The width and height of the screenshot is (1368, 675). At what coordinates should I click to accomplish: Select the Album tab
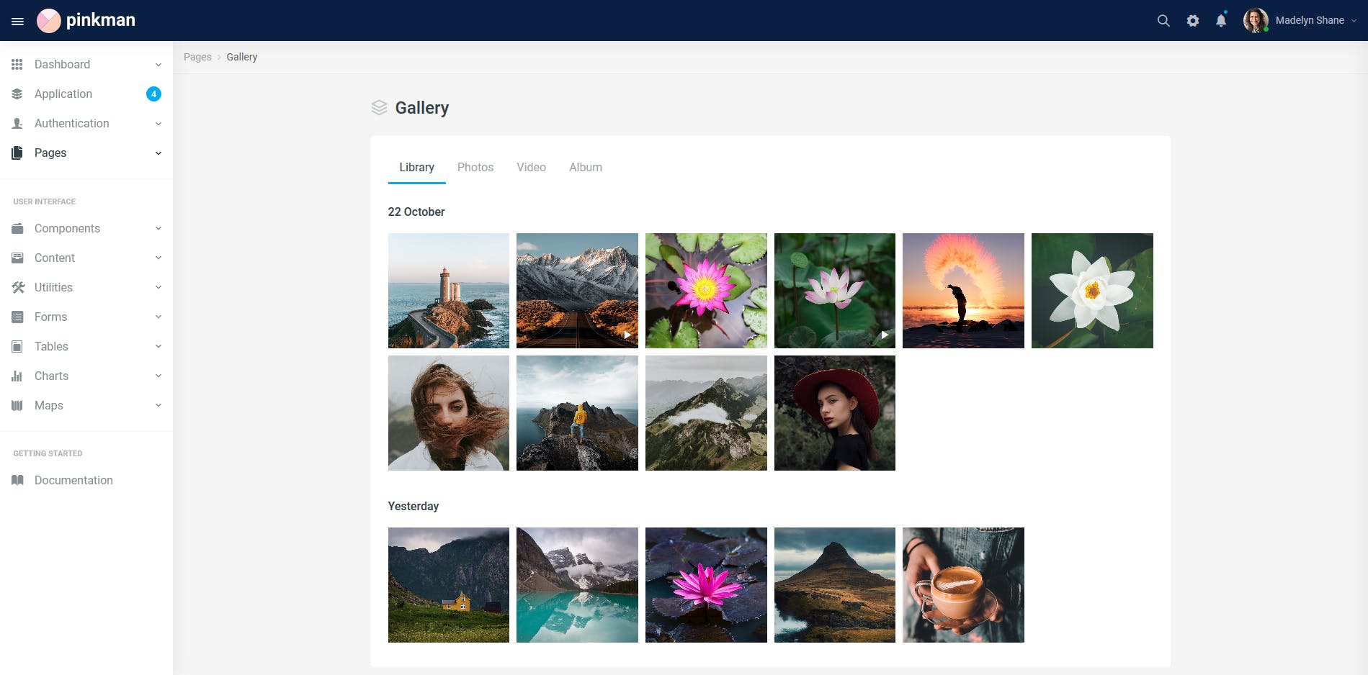click(585, 167)
